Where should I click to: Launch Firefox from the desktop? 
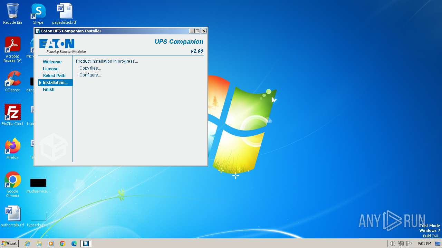coord(12,148)
